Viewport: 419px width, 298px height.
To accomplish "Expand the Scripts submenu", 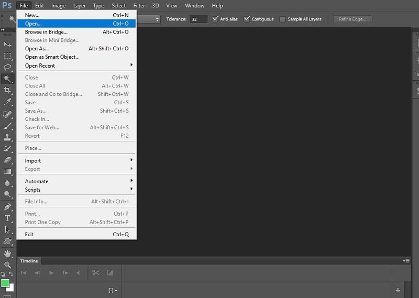I will pos(76,190).
